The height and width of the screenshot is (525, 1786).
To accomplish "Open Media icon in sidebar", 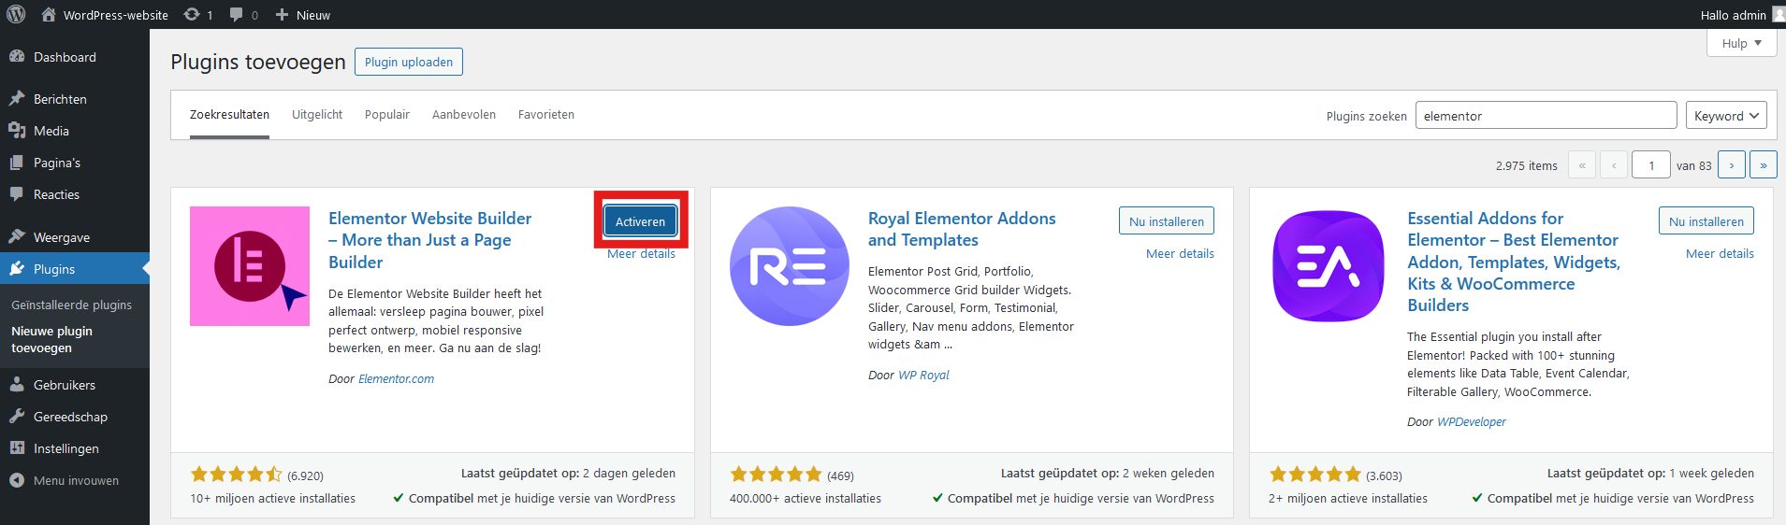I will (17, 130).
